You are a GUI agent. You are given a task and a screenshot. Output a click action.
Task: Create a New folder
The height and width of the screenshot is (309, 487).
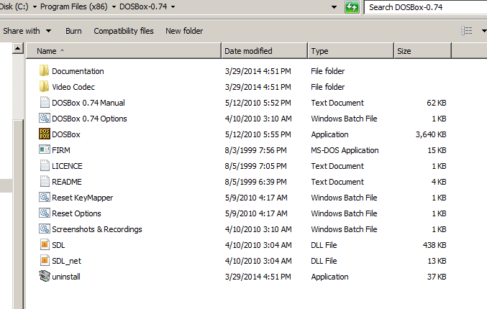point(184,31)
